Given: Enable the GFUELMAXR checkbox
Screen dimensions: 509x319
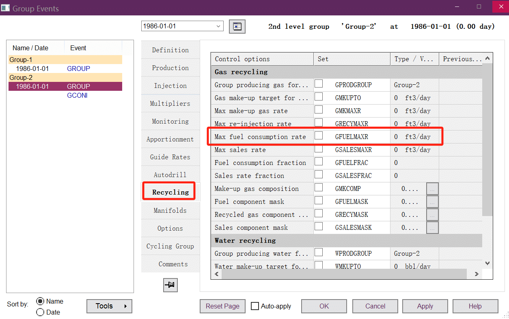Looking at the screenshot, I should click(319, 136).
